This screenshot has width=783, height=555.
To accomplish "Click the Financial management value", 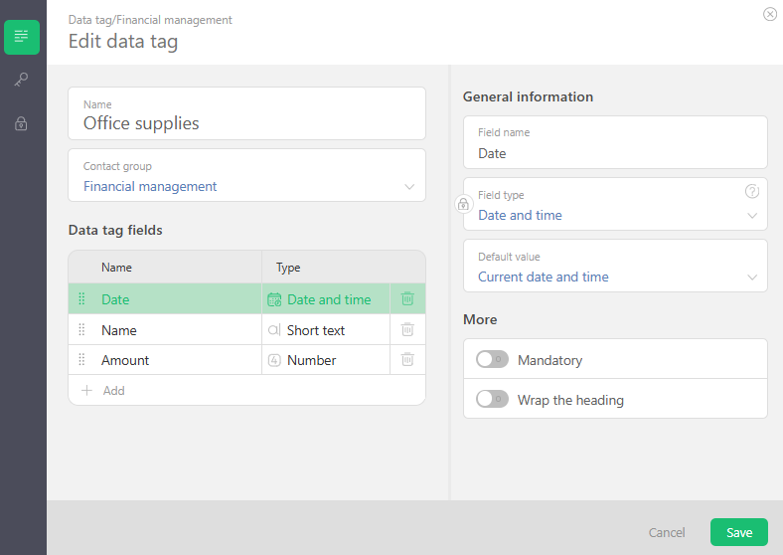I will coord(150,187).
